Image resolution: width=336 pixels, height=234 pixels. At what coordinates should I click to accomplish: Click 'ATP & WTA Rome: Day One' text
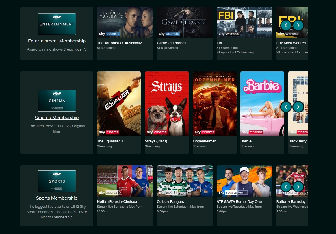click(239, 202)
